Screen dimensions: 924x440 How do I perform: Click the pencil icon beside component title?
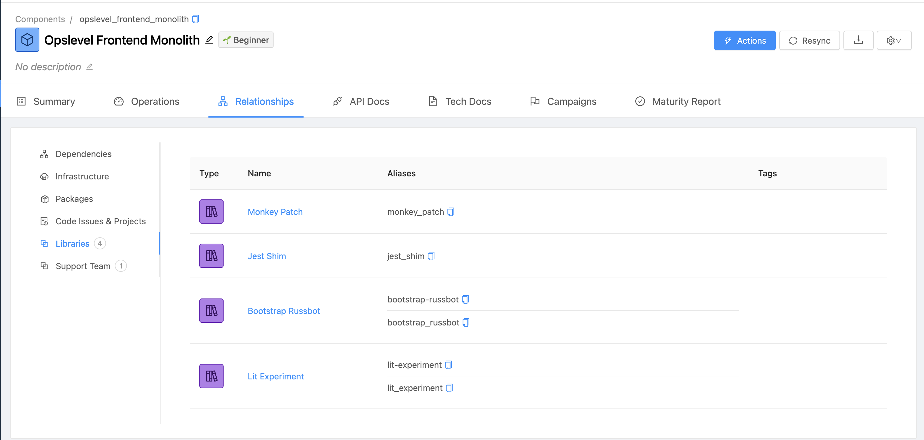coord(209,40)
